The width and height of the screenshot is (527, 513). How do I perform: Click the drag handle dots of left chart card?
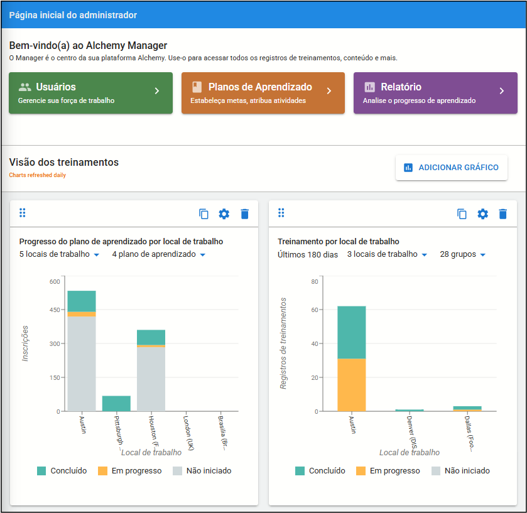point(23,213)
